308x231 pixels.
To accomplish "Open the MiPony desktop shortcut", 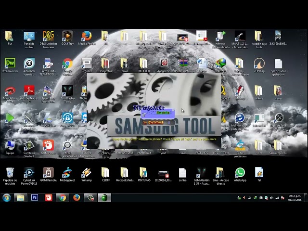I will (x=240, y=92).
